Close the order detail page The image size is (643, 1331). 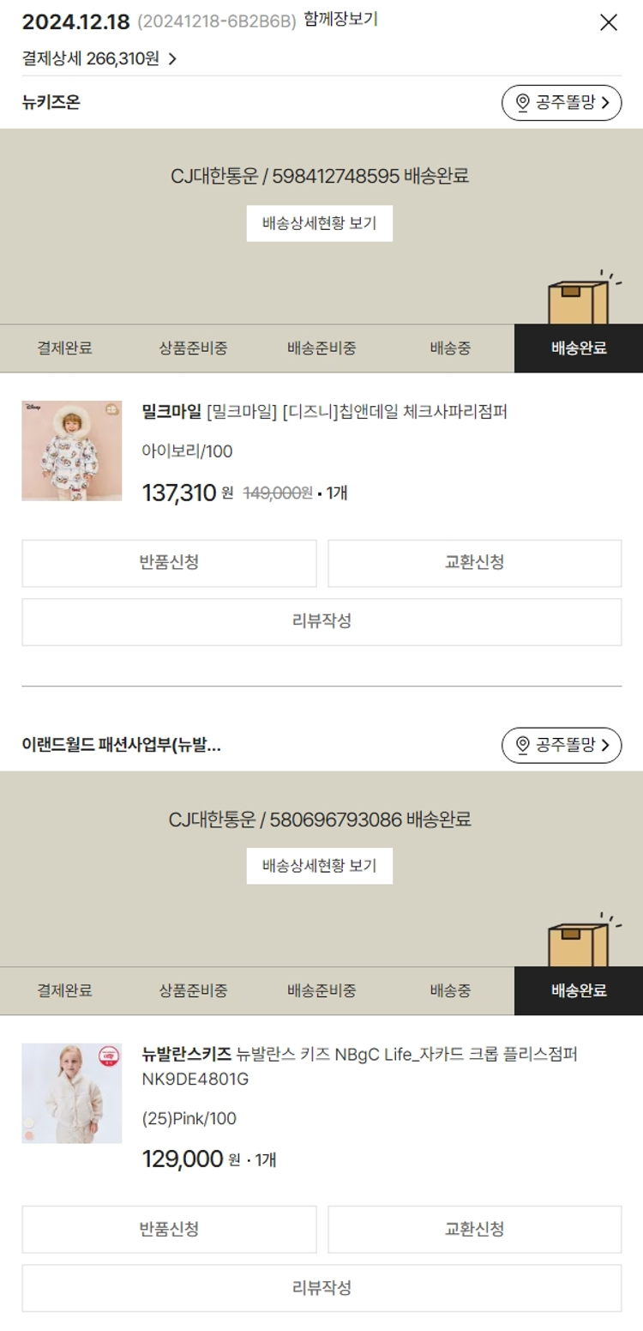click(x=608, y=23)
